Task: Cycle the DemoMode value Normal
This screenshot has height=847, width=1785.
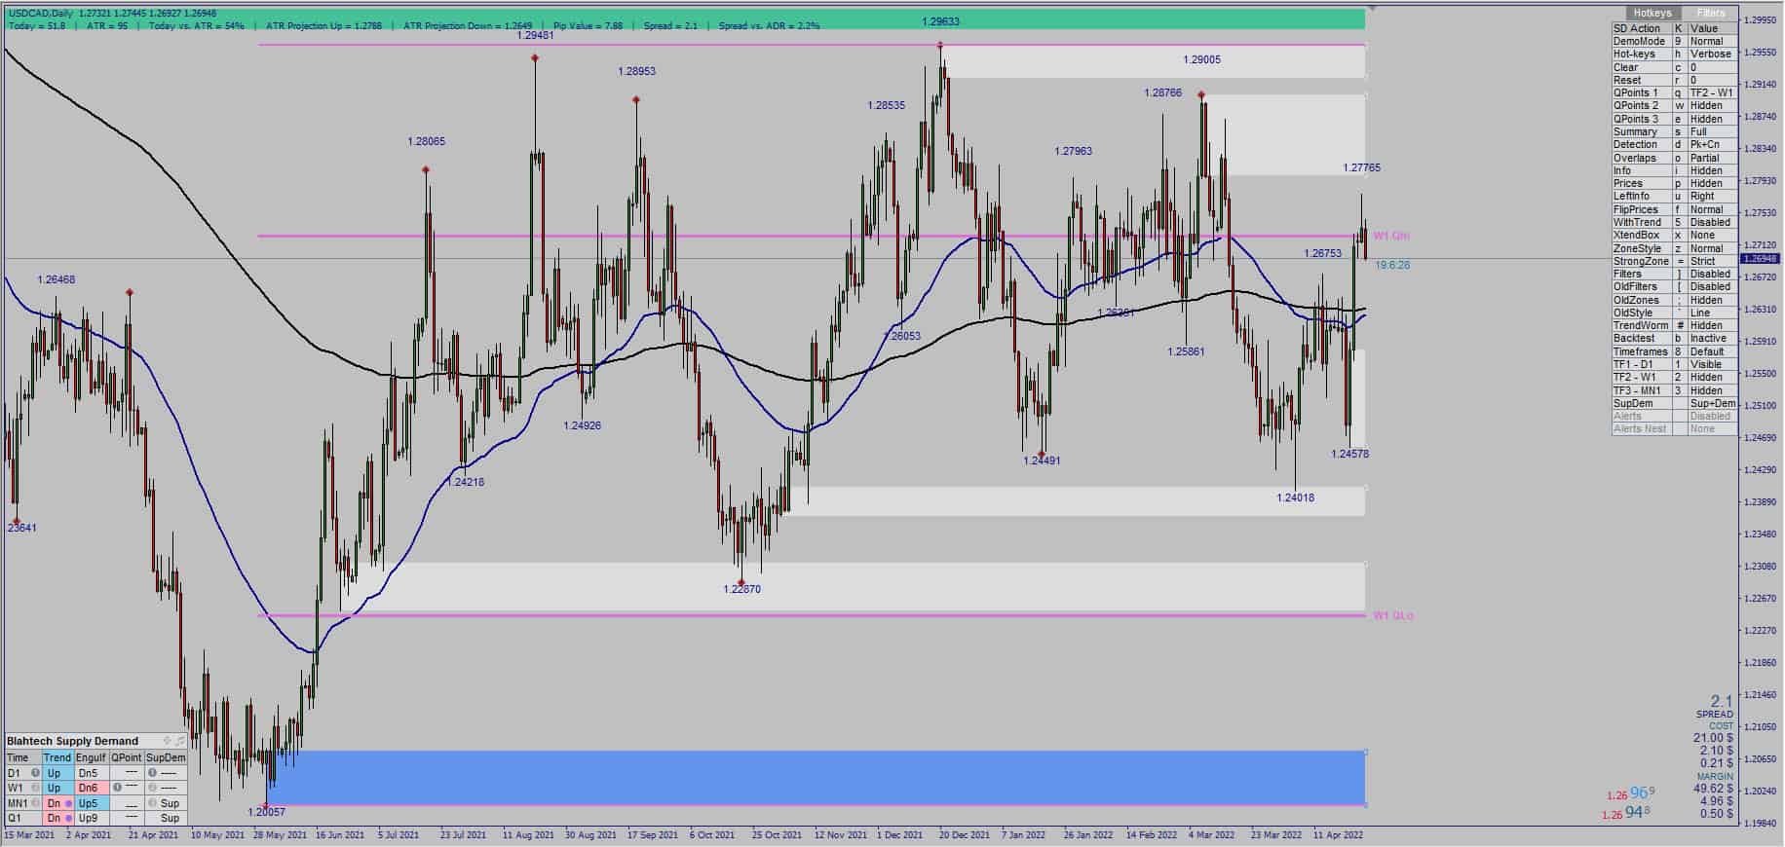Action: pos(1712,41)
